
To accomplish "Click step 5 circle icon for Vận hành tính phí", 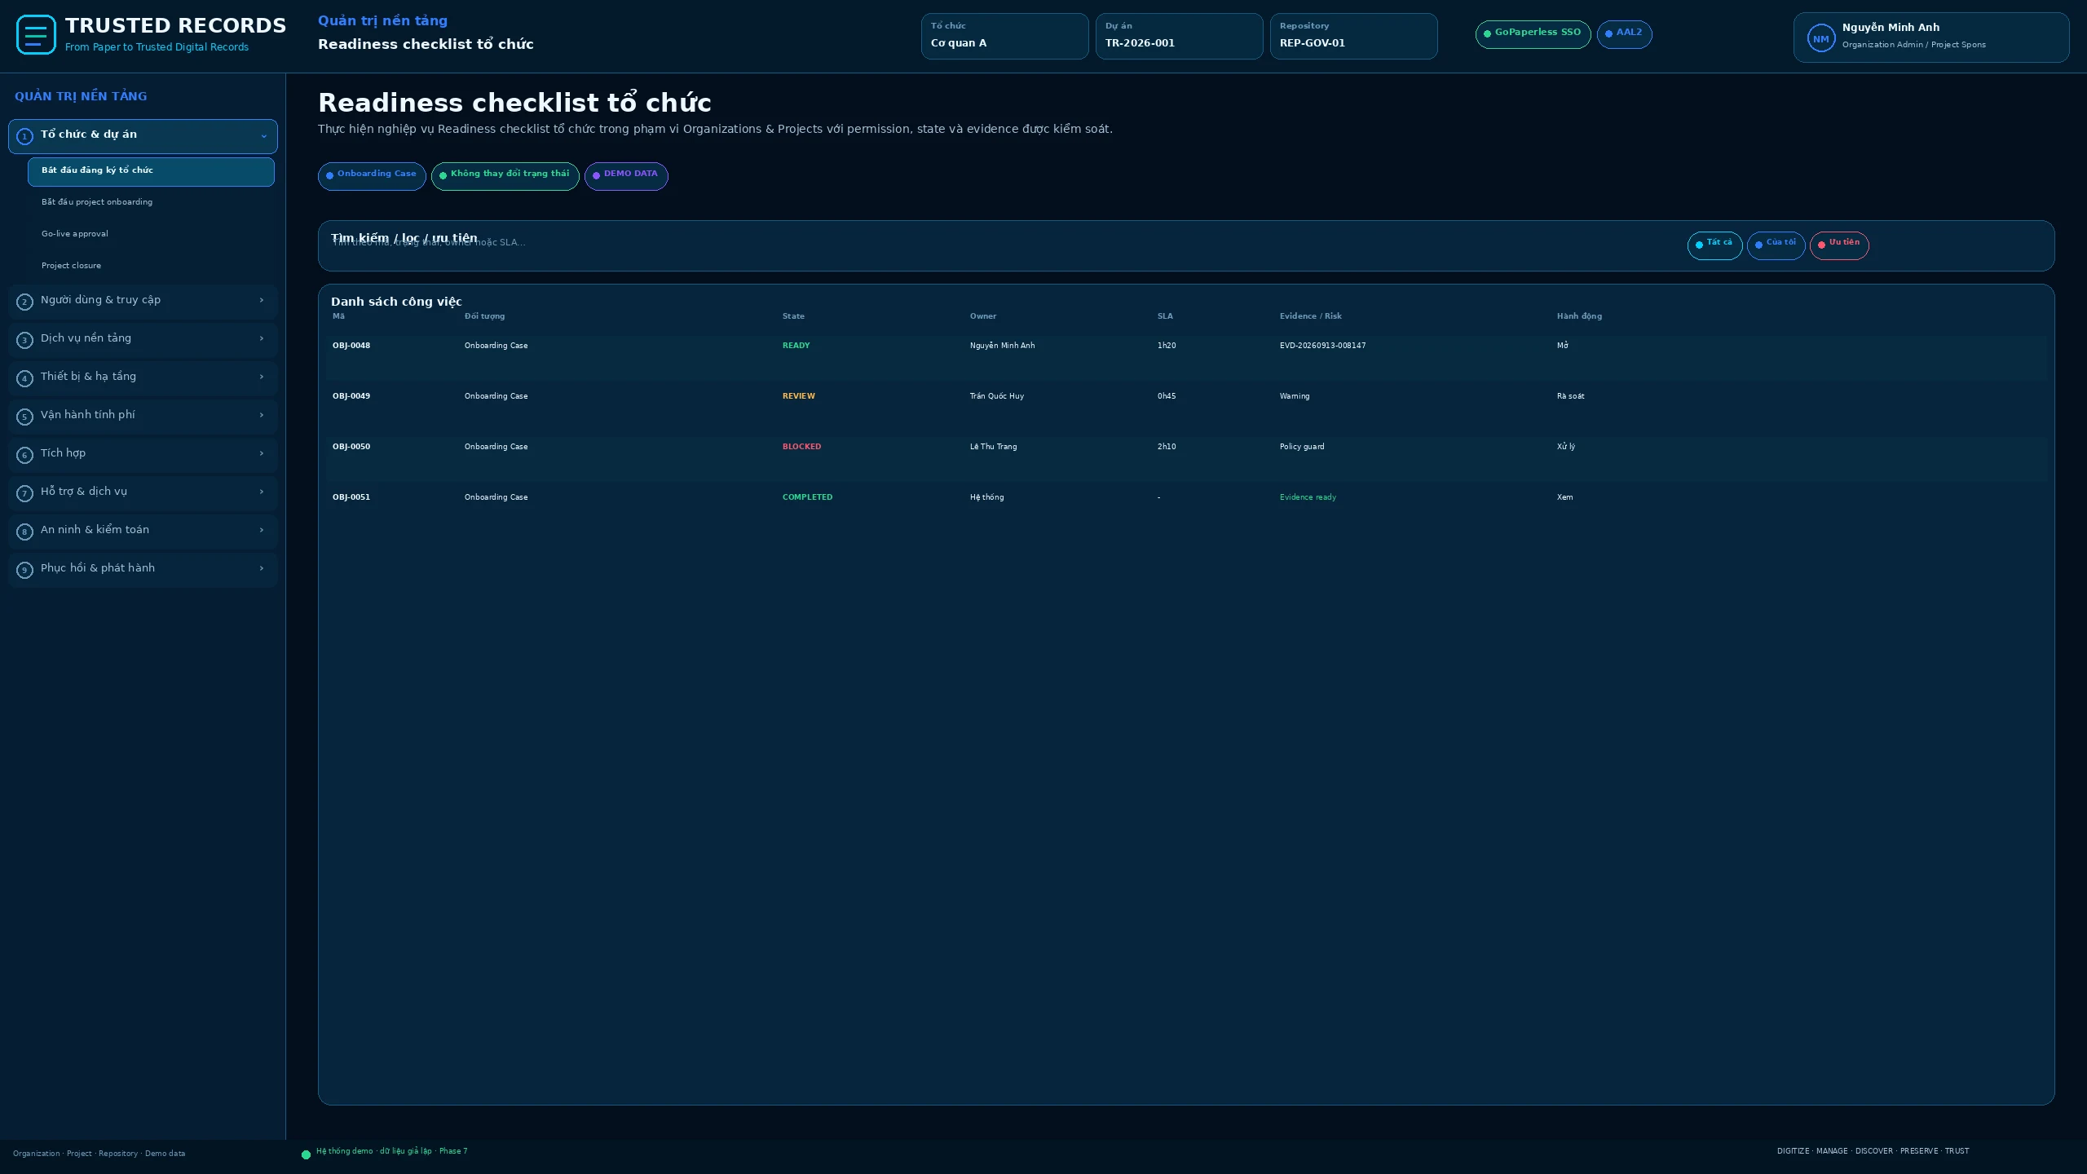I will (x=24, y=417).
